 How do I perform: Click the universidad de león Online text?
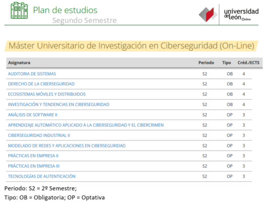click(241, 15)
